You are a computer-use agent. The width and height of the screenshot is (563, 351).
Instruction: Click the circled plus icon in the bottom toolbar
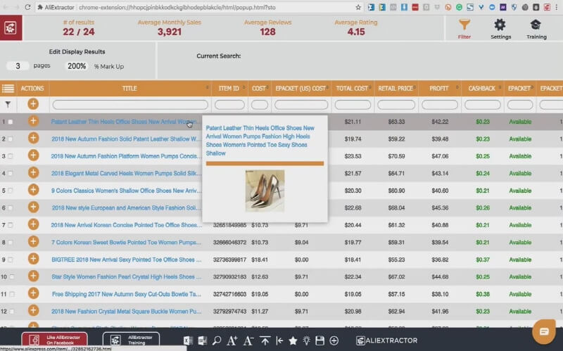(334, 340)
